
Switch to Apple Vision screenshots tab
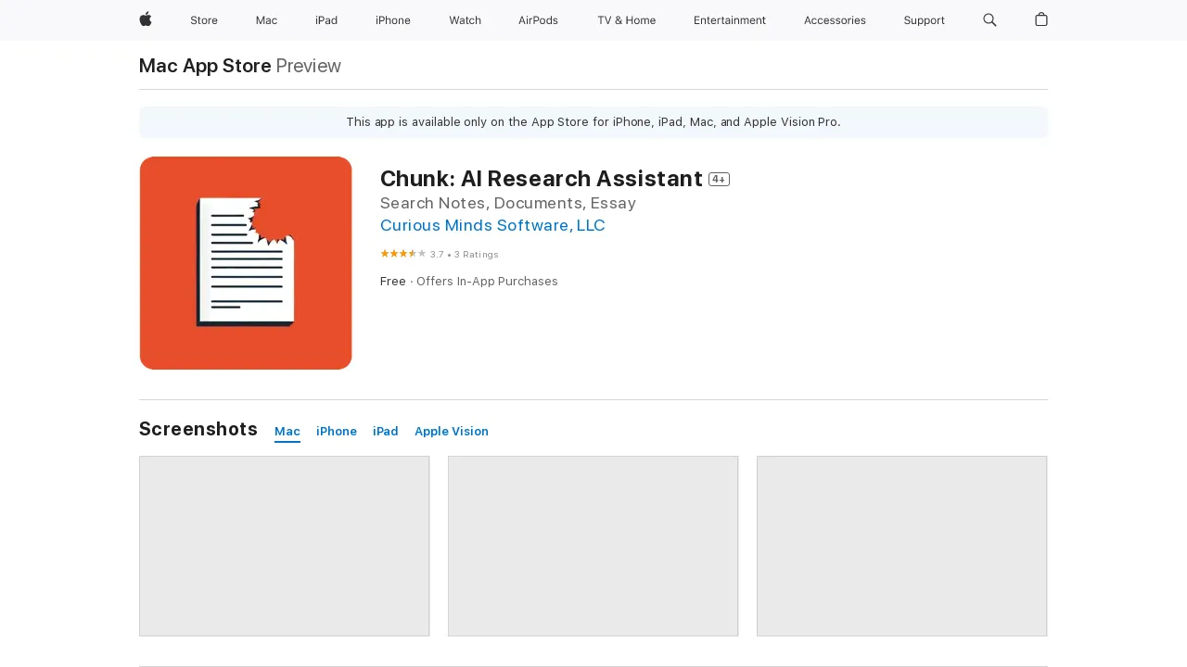(452, 432)
